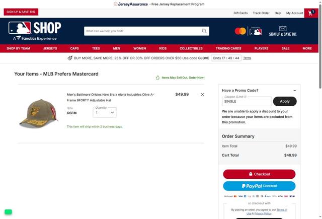Remove the hat with the X icon
Viewport: 322px width, 219px height.
[202, 95]
